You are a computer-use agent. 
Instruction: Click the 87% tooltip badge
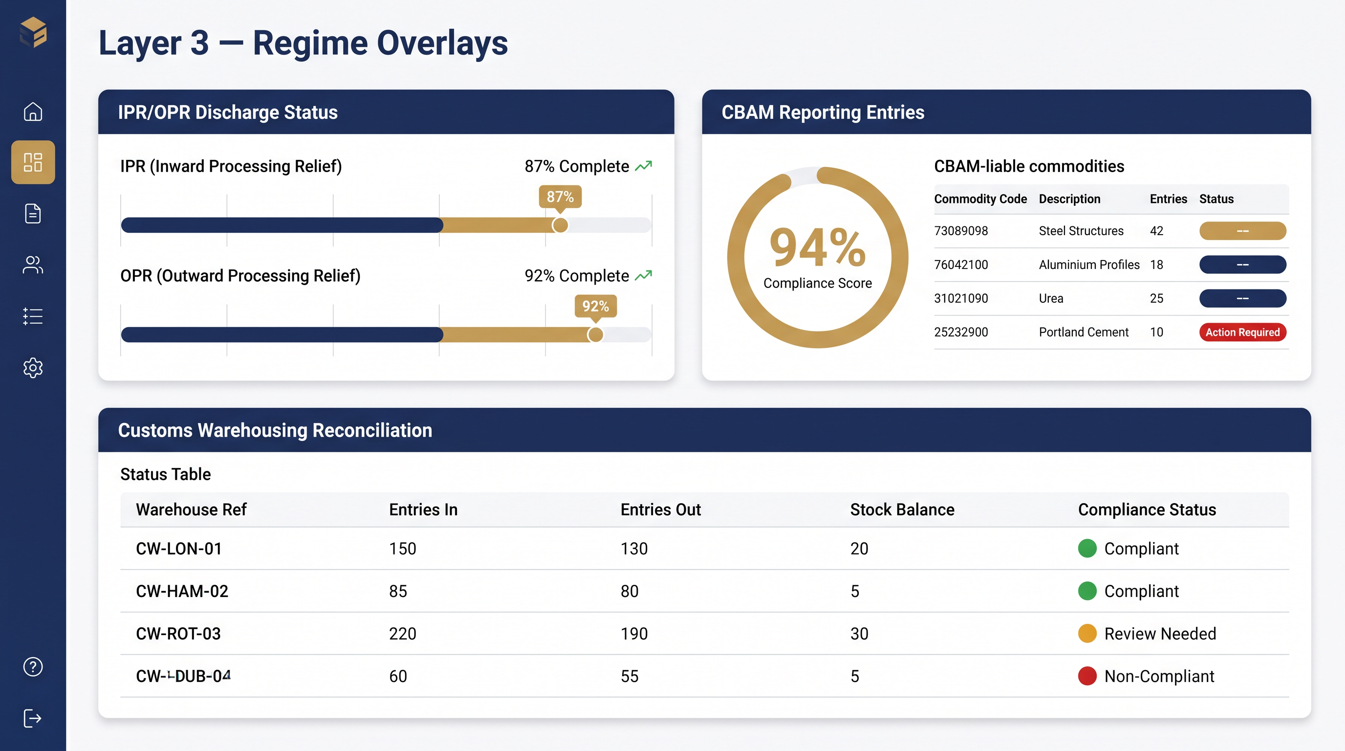click(560, 197)
